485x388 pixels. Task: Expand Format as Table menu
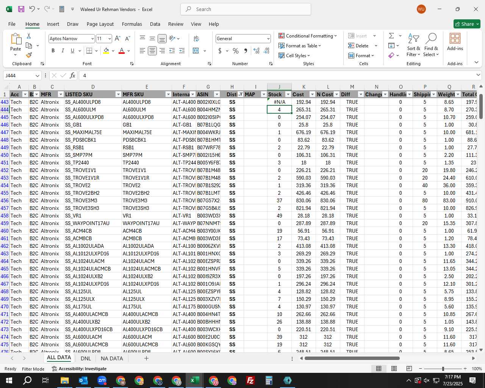[299, 45]
